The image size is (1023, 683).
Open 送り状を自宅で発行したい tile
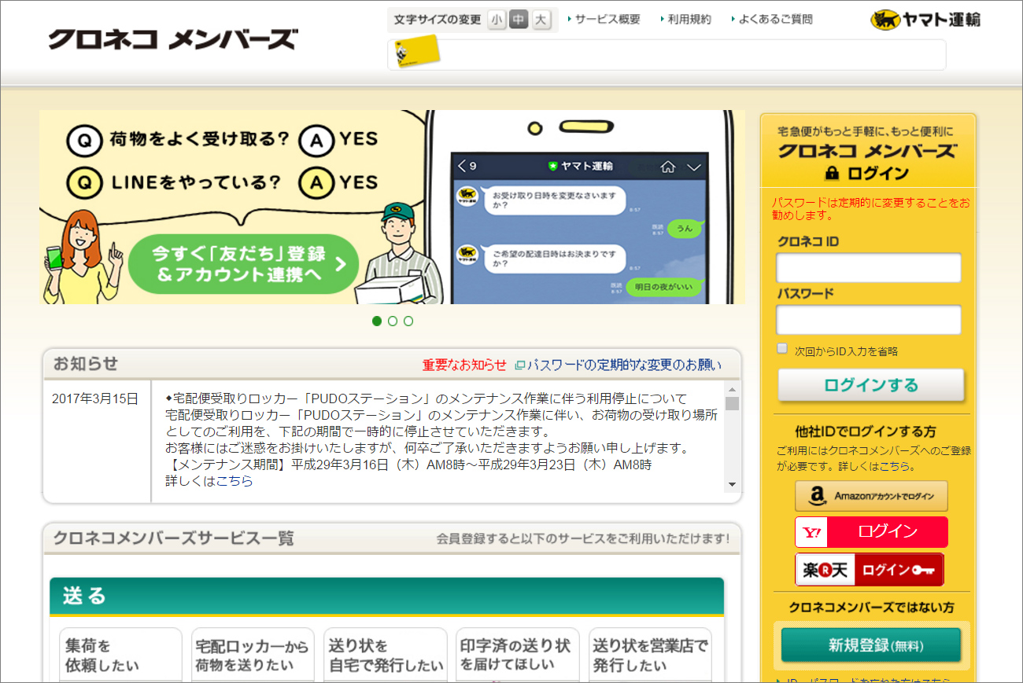pyautogui.click(x=386, y=655)
